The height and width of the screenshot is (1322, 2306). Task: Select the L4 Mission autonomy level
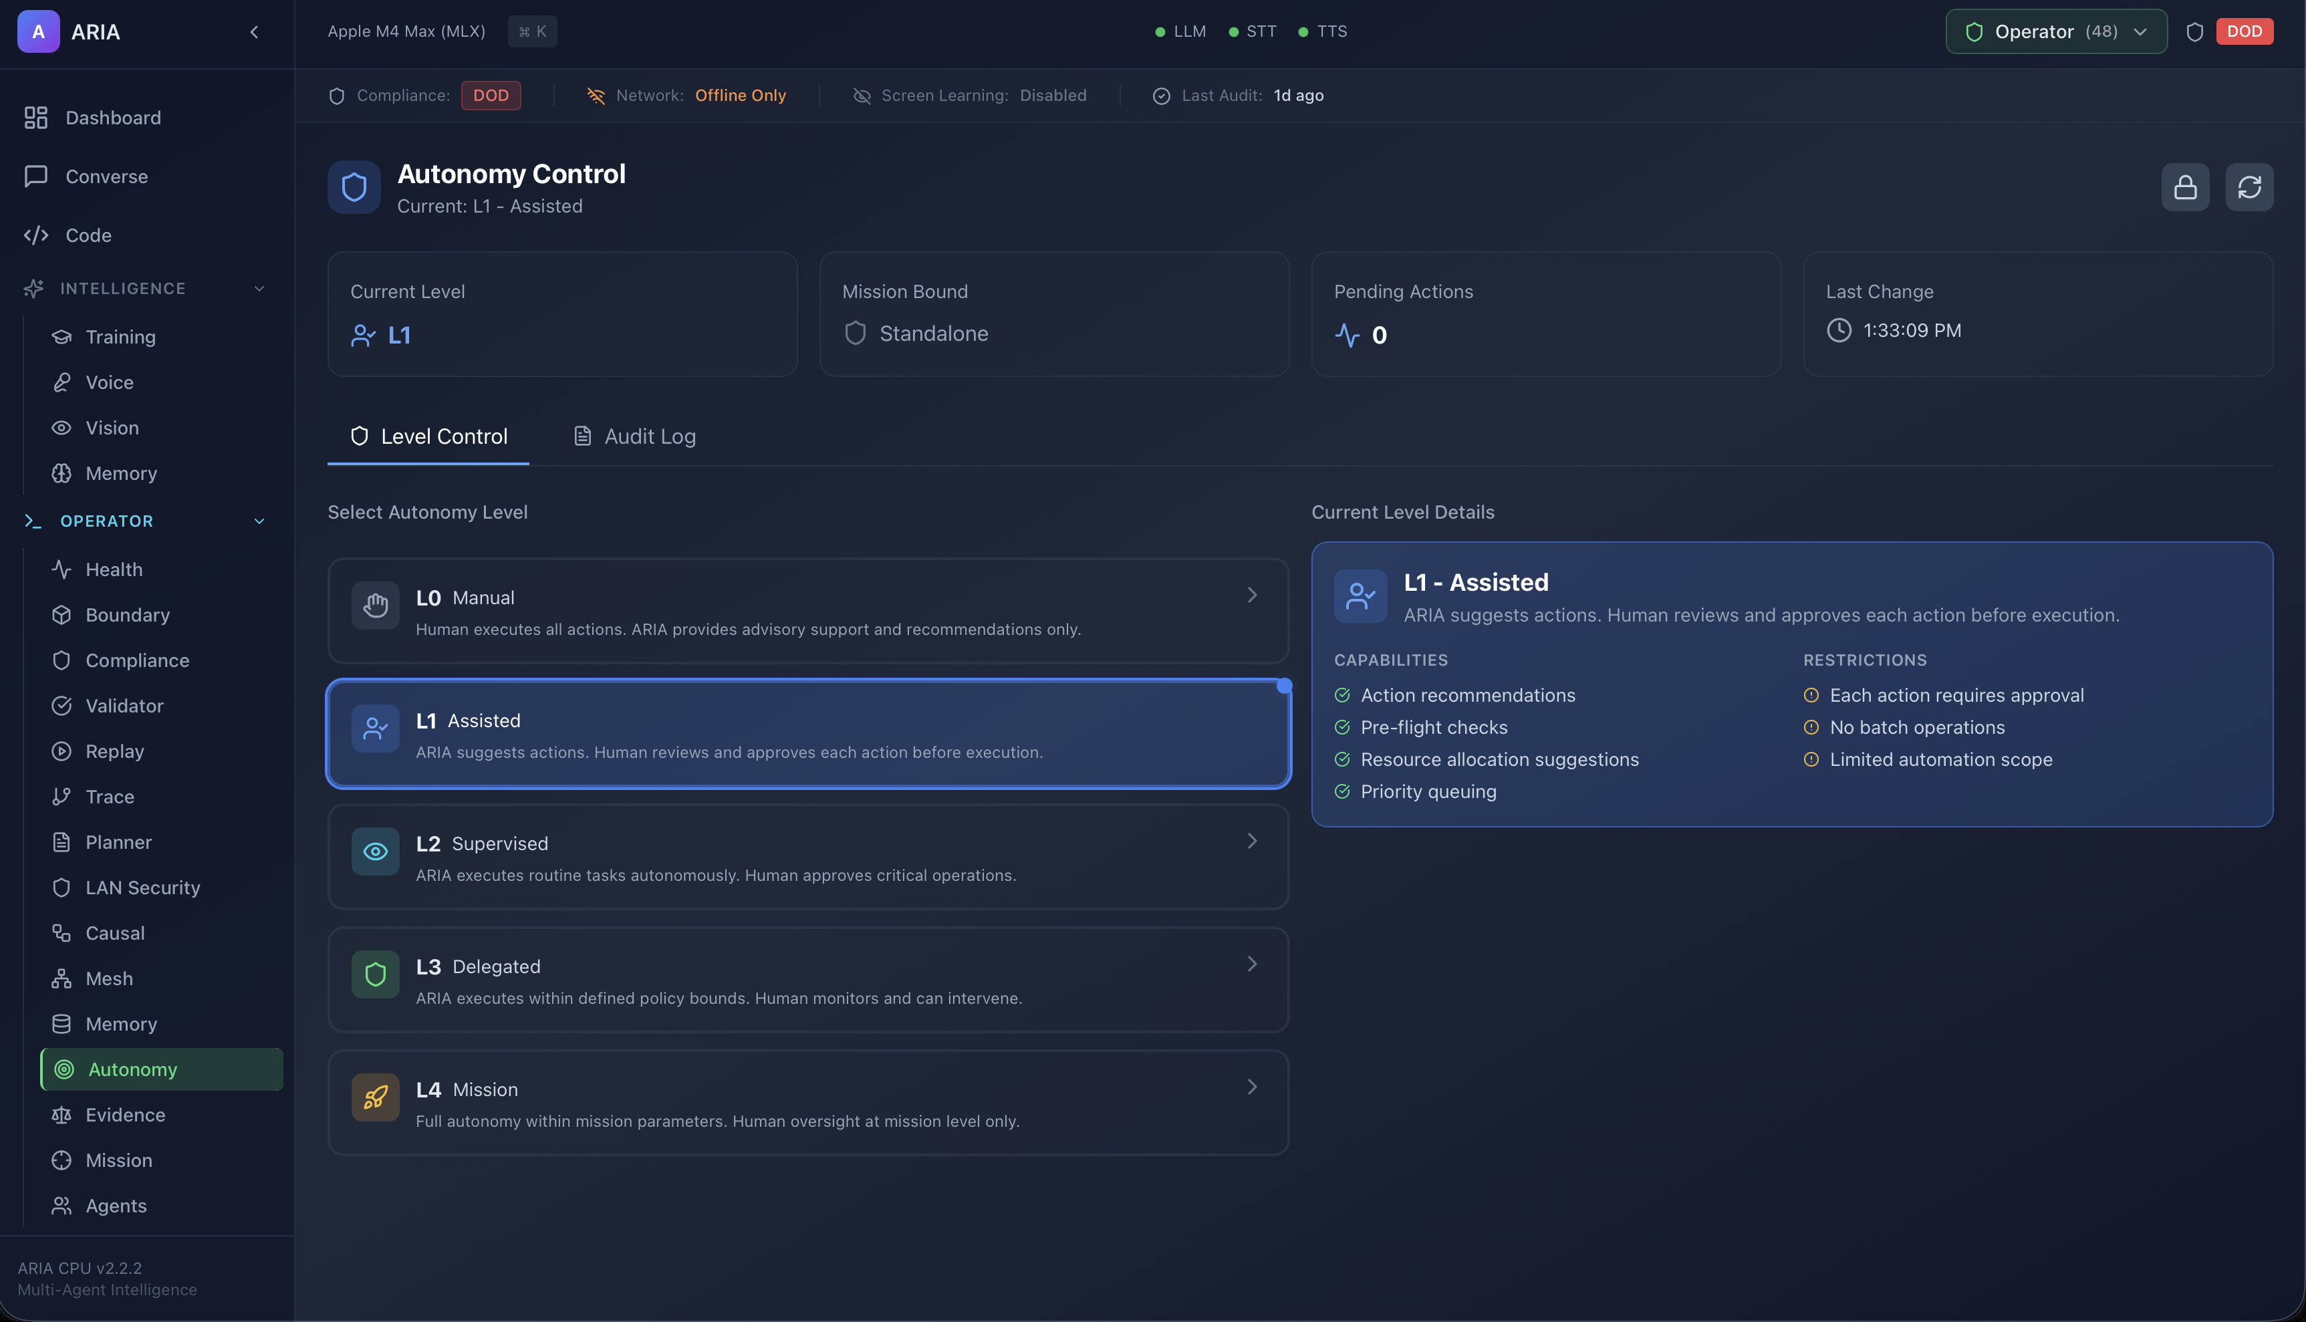click(x=808, y=1102)
